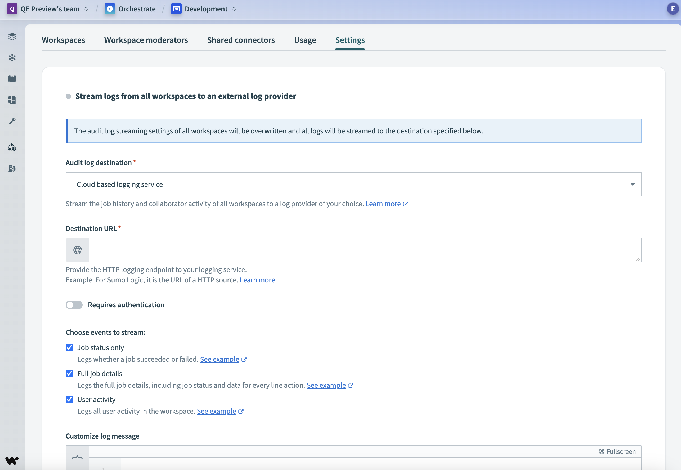Click into the Destination URL input field
The height and width of the screenshot is (470, 681).
click(x=365, y=250)
